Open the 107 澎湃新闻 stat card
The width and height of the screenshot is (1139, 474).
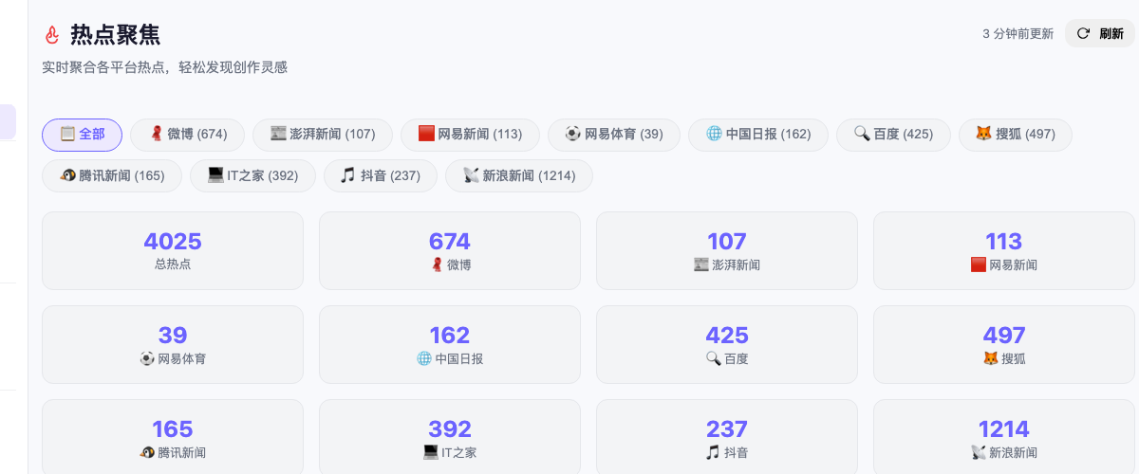(727, 250)
